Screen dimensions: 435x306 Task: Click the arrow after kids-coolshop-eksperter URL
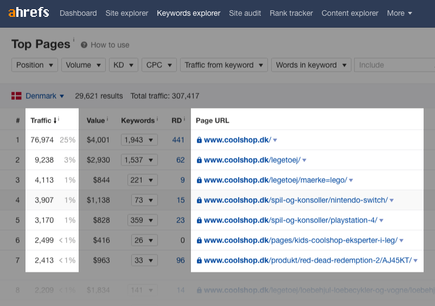(401, 241)
